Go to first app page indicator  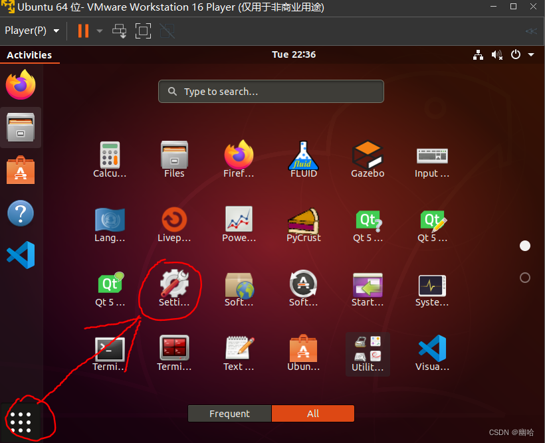point(525,246)
